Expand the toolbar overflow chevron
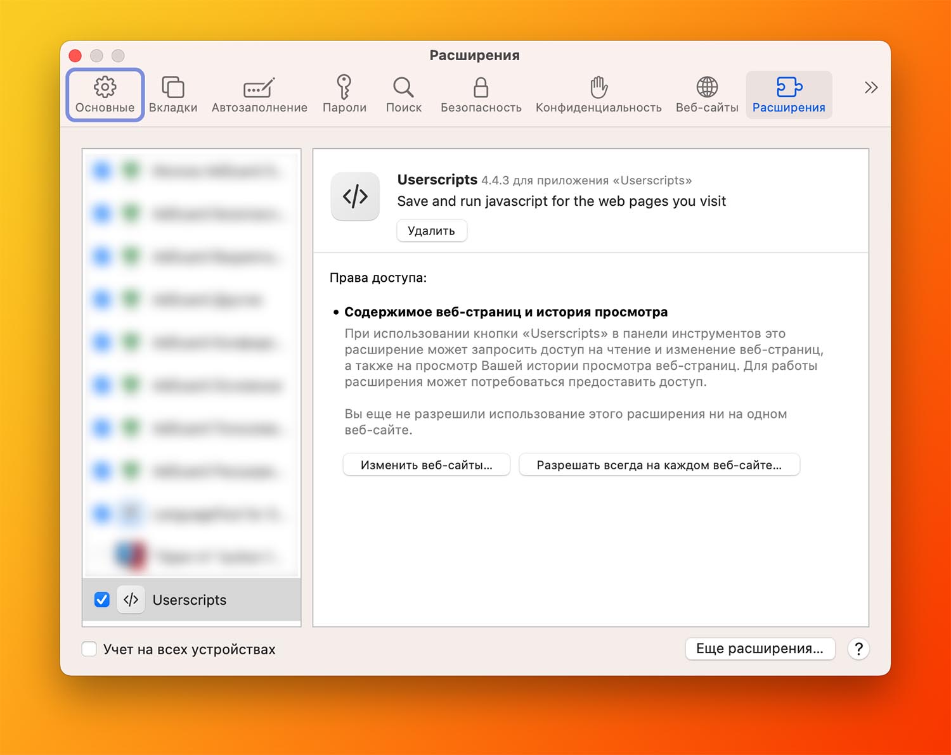 tap(871, 87)
